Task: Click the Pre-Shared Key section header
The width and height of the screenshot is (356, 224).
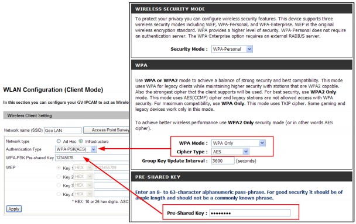Action: (x=242, y=177)
